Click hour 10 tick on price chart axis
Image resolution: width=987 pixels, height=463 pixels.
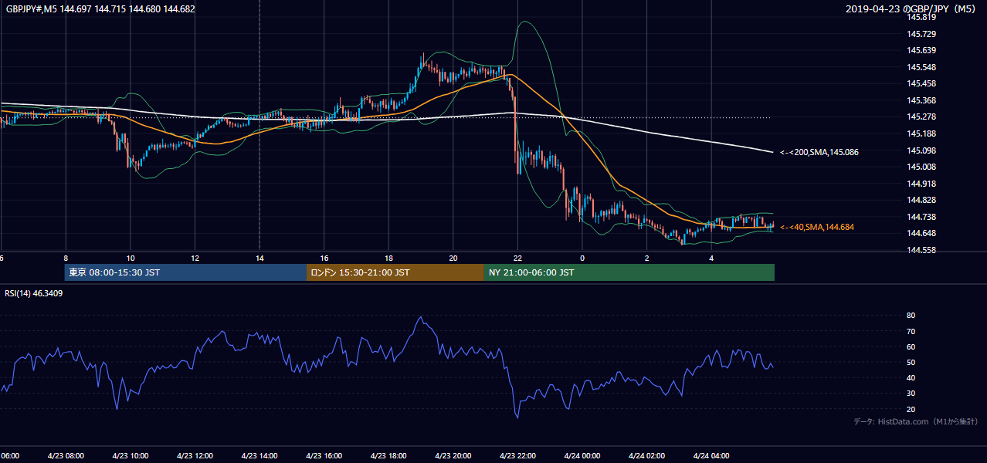(131, 259)
